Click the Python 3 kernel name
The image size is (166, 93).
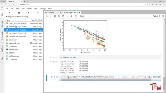point(156,16)
